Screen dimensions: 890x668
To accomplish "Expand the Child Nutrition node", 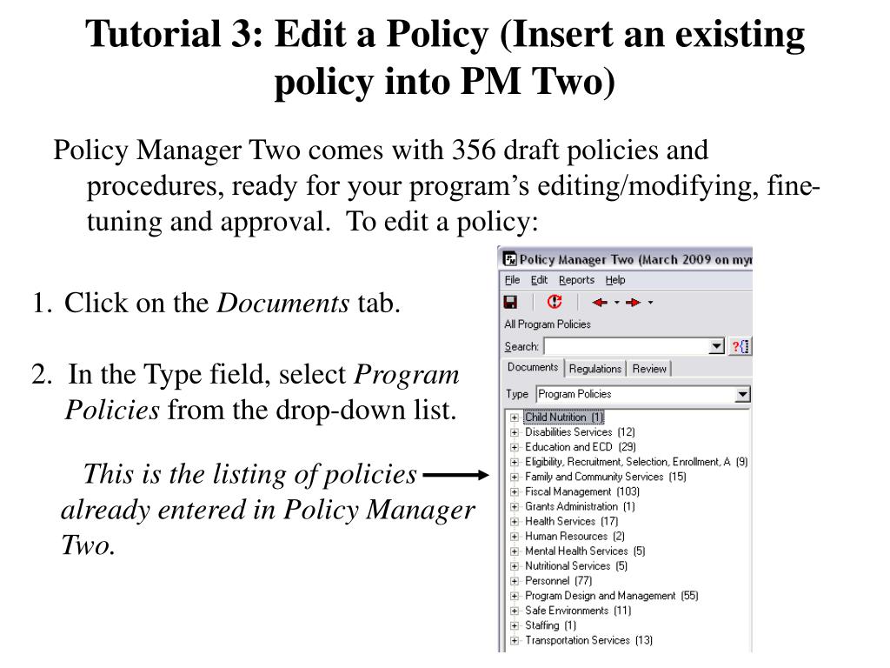I will click(514, 417).
